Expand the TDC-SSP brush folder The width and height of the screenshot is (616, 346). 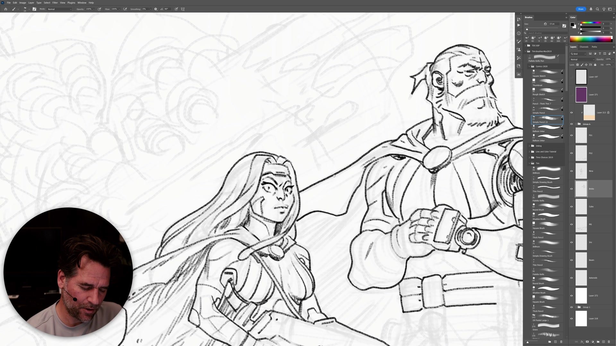pos(526,45)
